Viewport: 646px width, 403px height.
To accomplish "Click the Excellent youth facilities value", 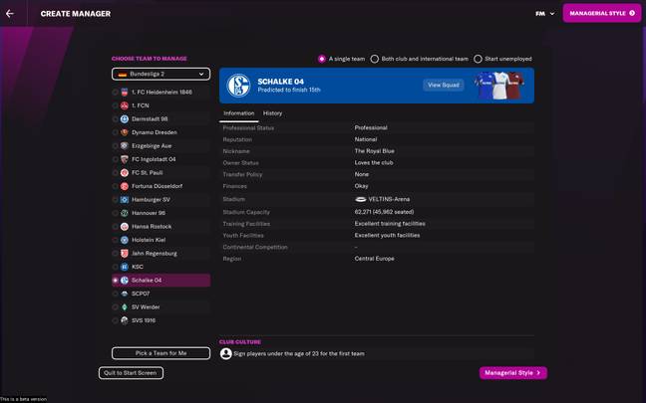I will click(x=387, y=235).
